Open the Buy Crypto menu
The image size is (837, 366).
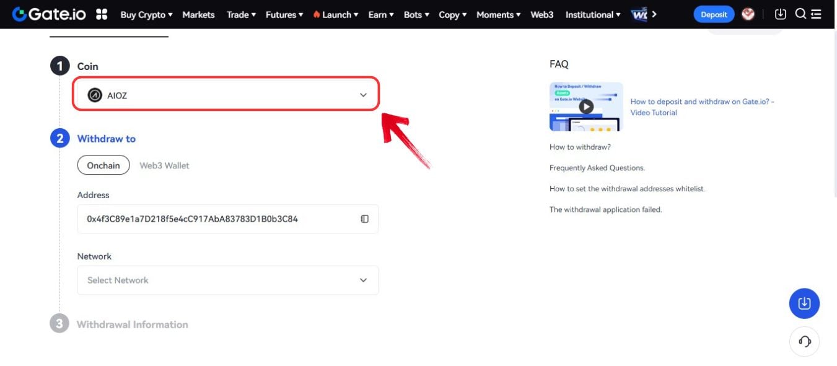point(146,14)
